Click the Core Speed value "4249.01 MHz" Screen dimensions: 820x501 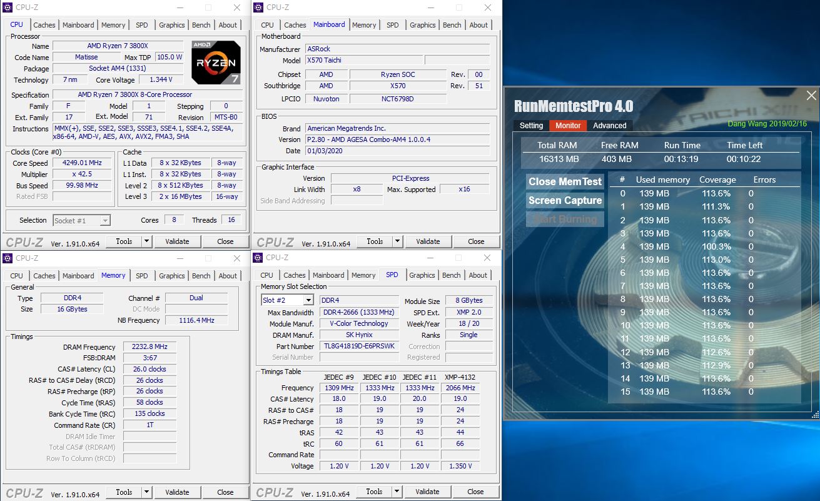tap(82, 163)
